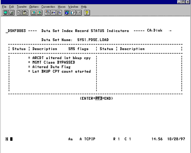This screenshot has width=191, height=153.
Task: Click the send file up-arrow folder icon
Action: click(x=33, y=13)
